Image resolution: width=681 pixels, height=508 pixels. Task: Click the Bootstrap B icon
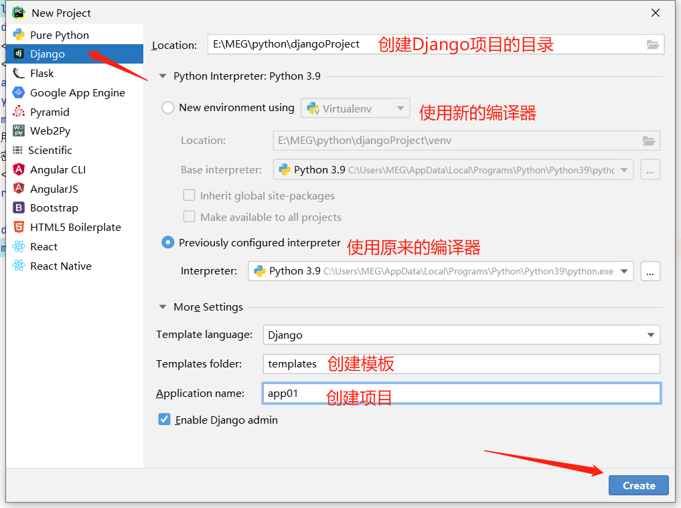coord(19,207)
